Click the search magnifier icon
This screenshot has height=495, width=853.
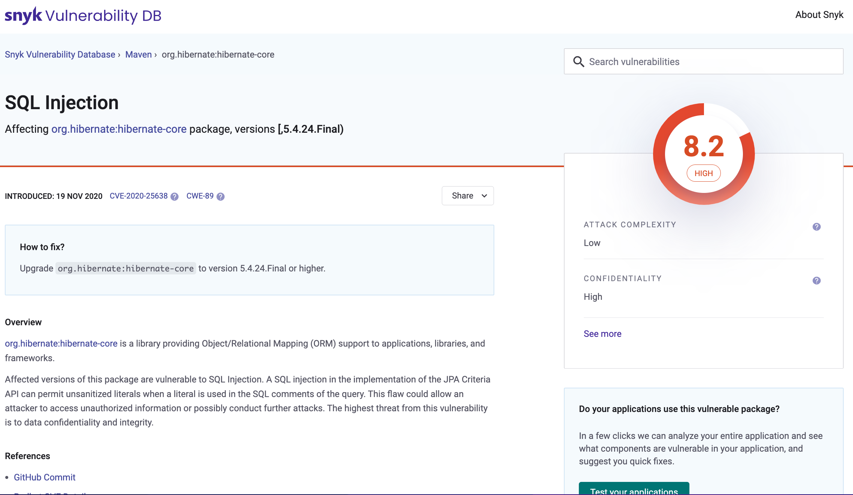coord(579,61)
